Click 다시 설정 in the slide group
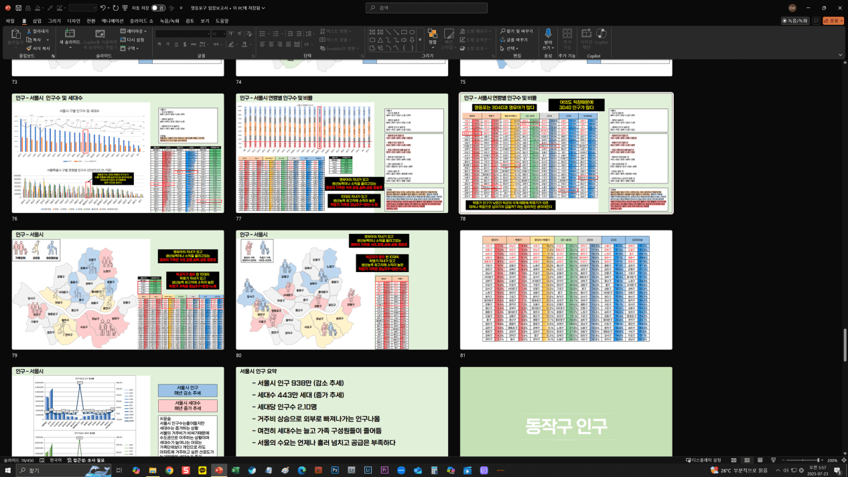The image size is (848, 477). 132,40
